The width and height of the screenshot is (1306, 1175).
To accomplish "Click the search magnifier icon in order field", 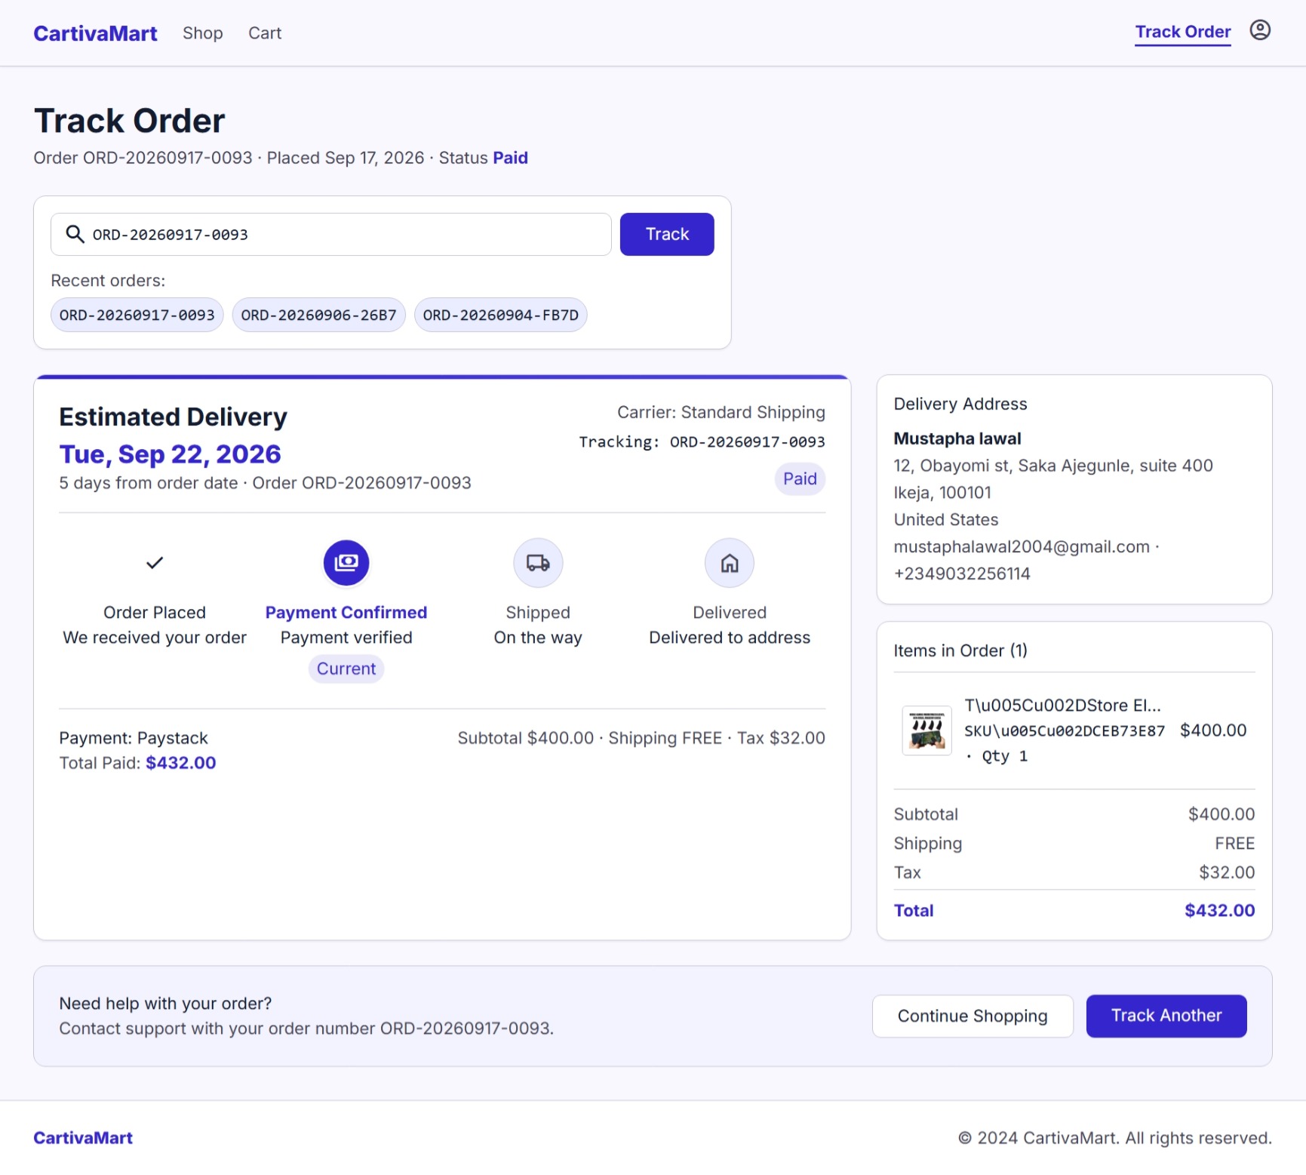I will tap(75, 234).
